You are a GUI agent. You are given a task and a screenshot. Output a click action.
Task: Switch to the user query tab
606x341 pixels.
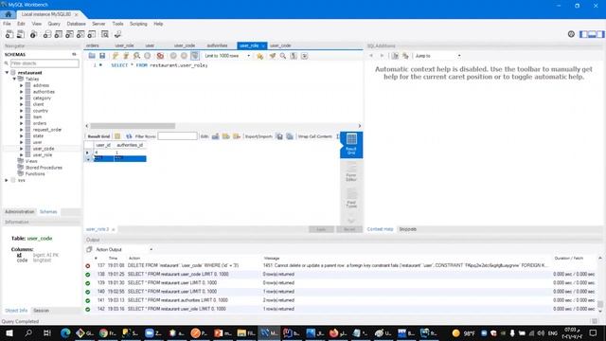pos(150,45)
